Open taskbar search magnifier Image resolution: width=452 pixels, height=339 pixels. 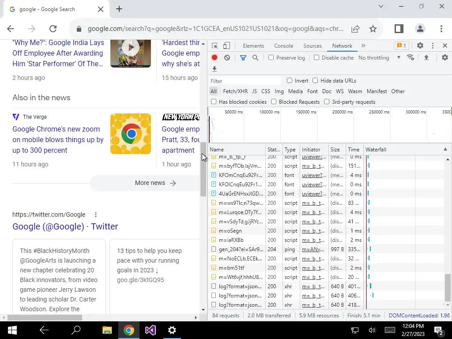76,330
